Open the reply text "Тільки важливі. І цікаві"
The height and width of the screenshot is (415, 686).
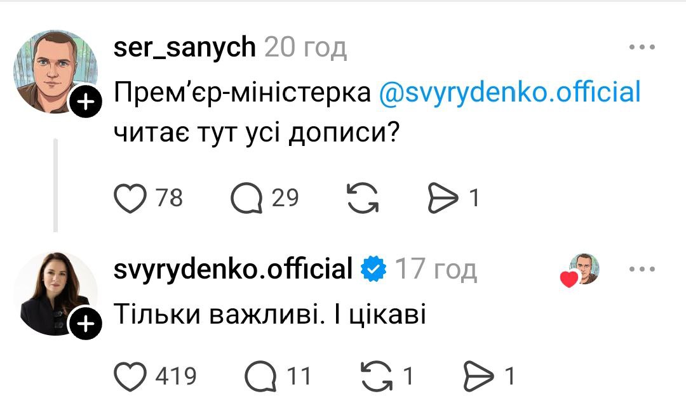pyautogui.click(x=269, y=315)
